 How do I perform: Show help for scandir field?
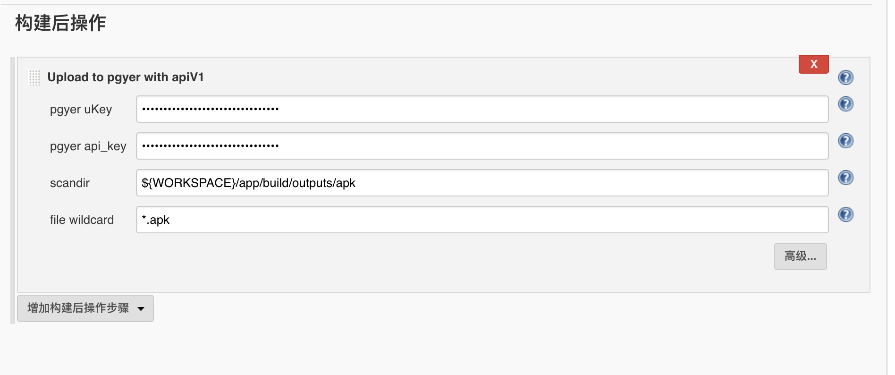[x=845, y=178]
